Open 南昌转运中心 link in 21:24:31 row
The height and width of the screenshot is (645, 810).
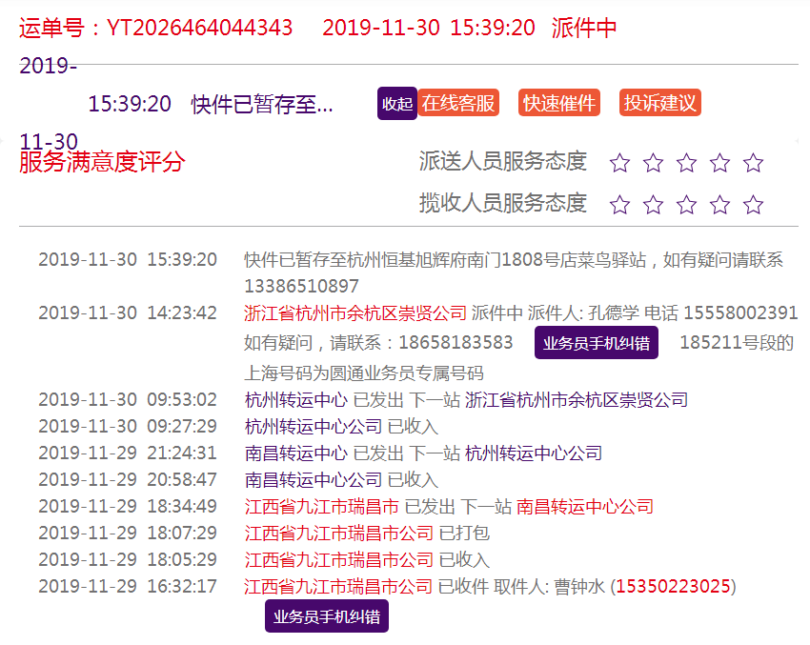(296, 454)
